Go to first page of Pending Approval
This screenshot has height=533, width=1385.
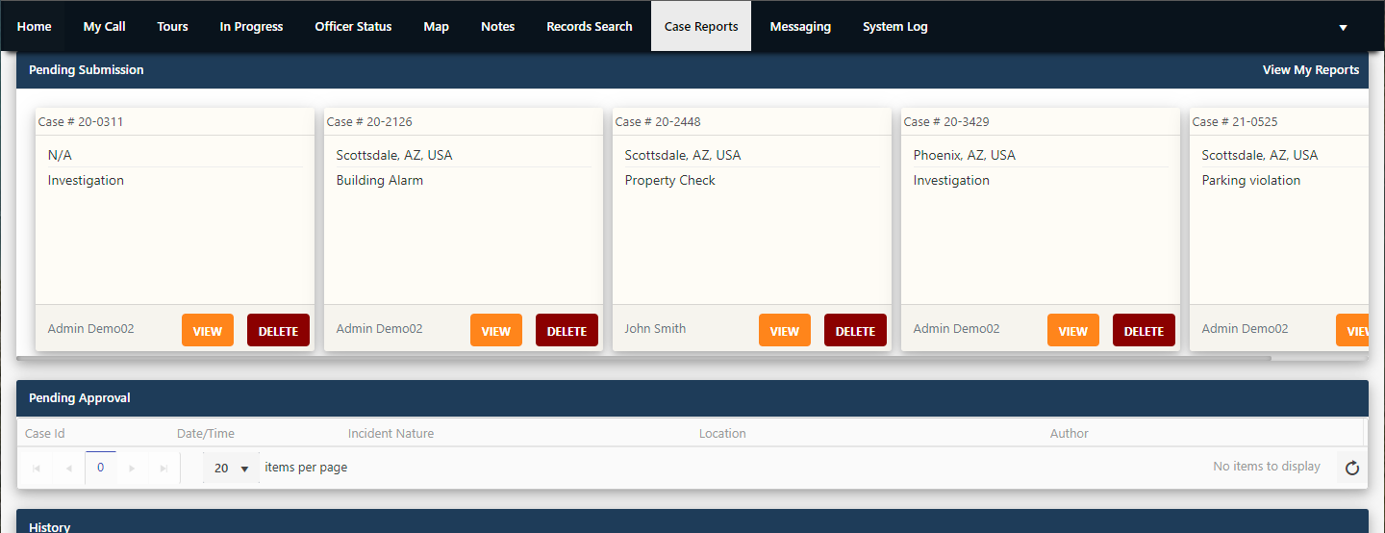coord(37,468)
